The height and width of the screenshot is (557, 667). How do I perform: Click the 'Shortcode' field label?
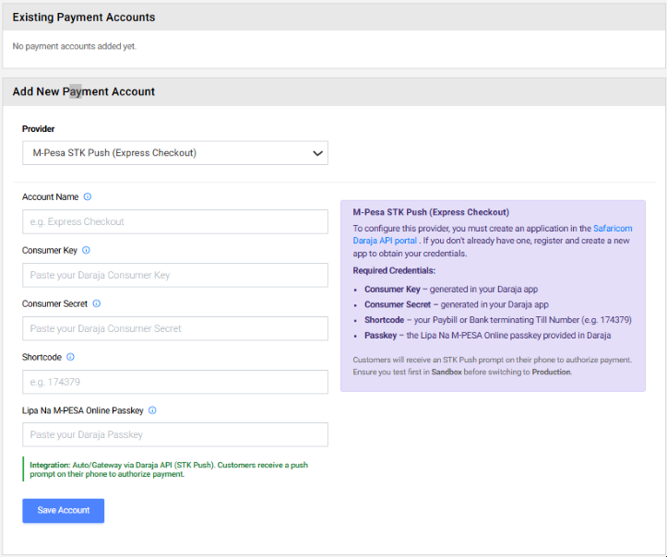click(x=42, y=357)
